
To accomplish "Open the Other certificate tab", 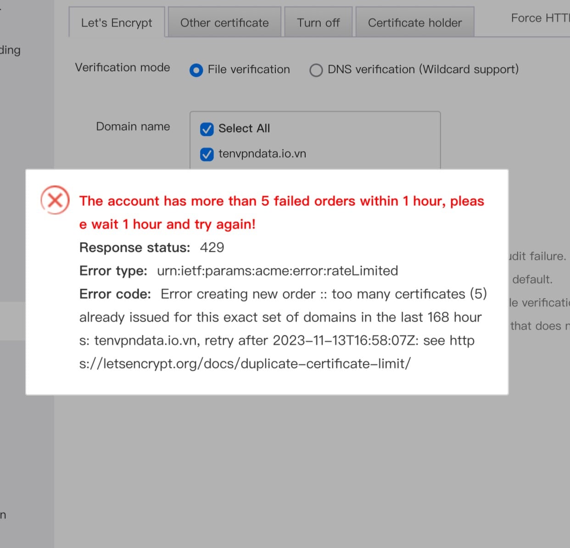I will click(x=224, y=23).
